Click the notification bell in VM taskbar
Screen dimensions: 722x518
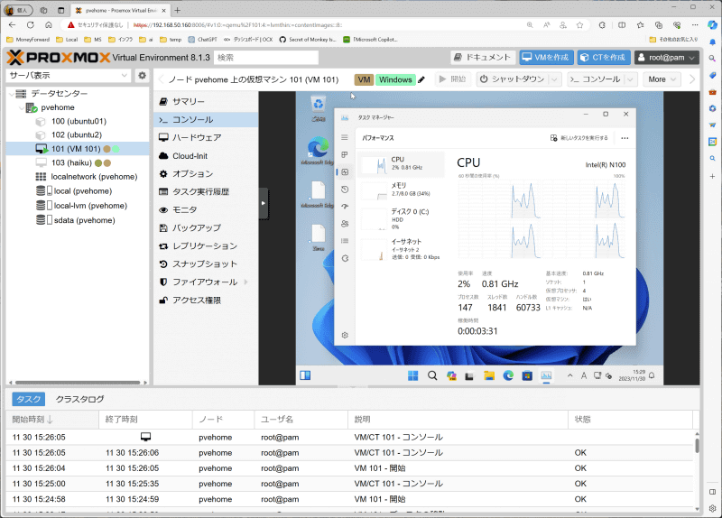click(652, 375)
